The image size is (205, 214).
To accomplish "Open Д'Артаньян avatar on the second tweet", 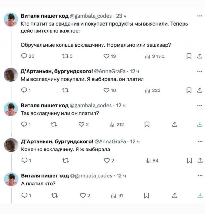I will 11,75.
